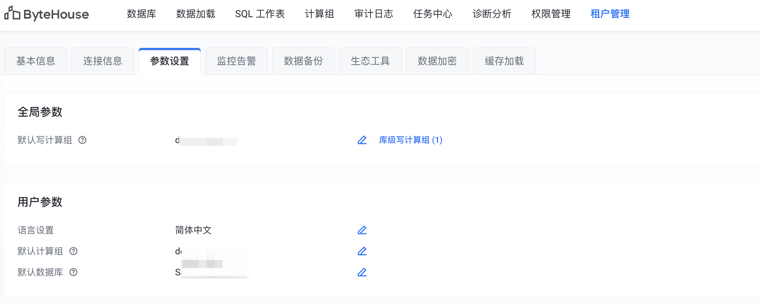Screen dimensions: 760x305
Task: Click the ByteHouse logo icon
Action: [12, 14]
